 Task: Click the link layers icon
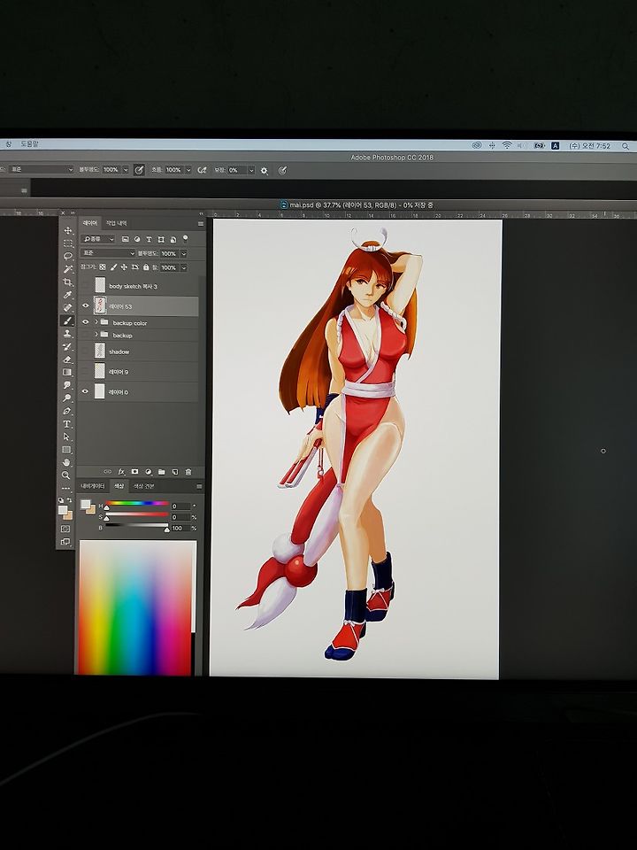108,472
